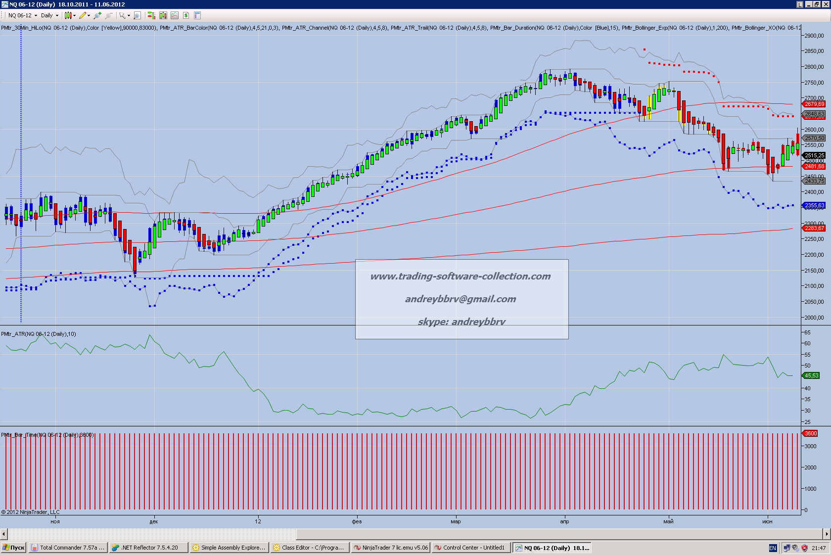Open the drawing tools dropdown arrow
831x555 pixels.
click(89, 15)
